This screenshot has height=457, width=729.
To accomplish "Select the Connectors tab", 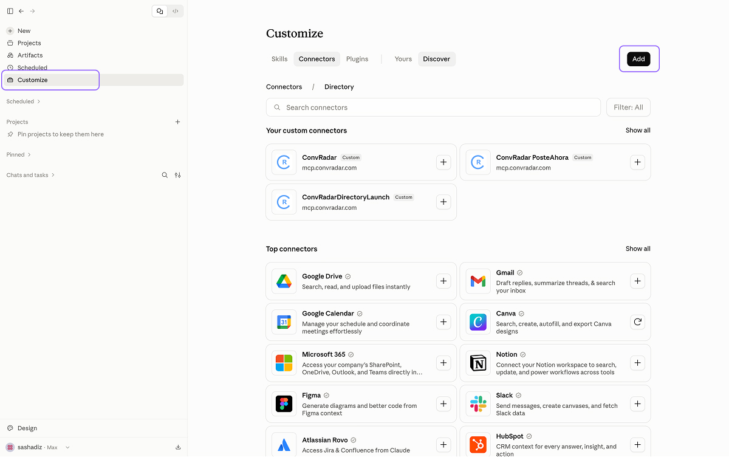I will coord(317,59).
